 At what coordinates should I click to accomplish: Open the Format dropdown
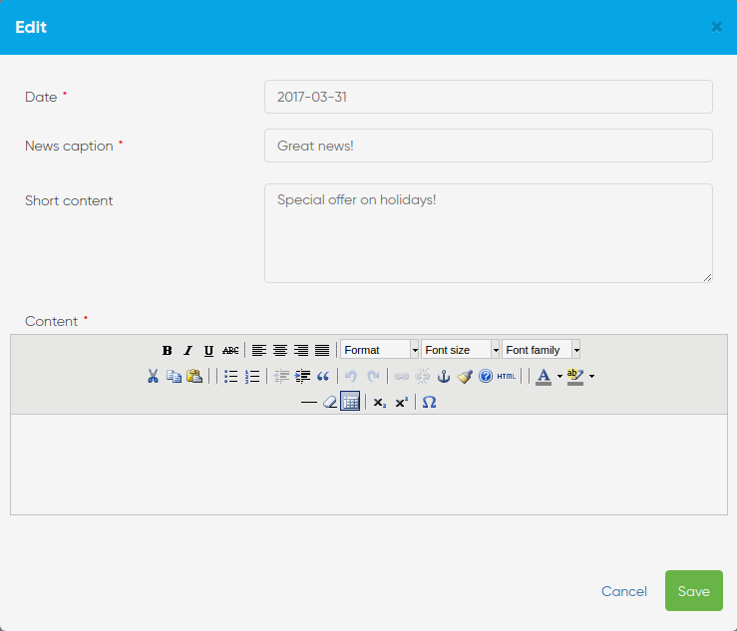(x=379, y=350)
